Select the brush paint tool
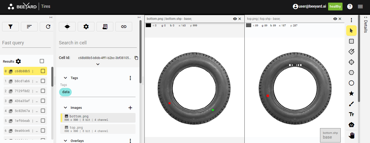The width and height of the screenshot is (370, 143). [351, 104]
